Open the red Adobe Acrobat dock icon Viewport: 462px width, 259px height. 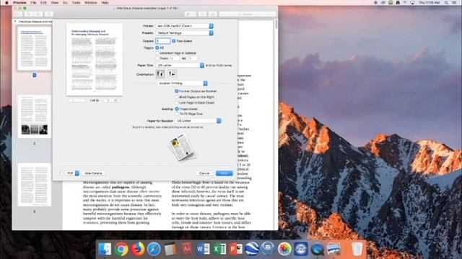[187, 249]
